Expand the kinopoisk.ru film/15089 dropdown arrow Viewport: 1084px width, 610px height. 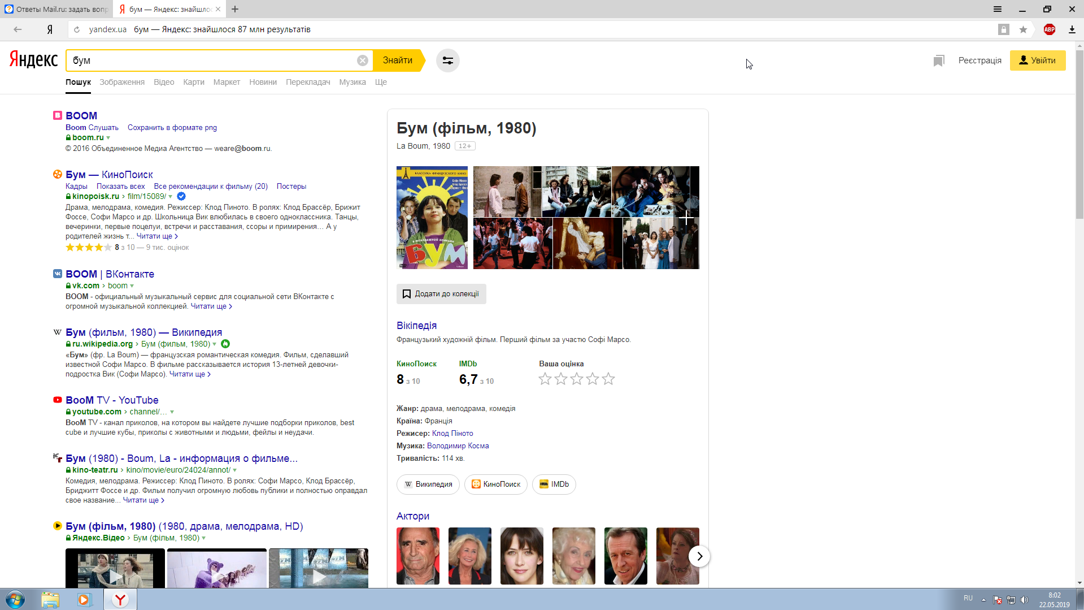[x=171, y=197]
